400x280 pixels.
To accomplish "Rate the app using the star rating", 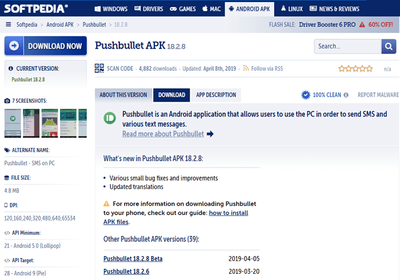I will (355, 69).
